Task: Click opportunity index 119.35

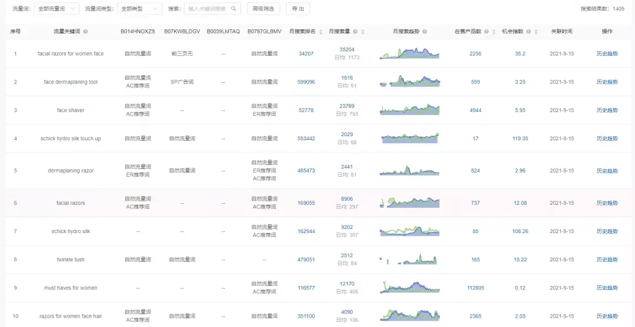Action: (520, 138)
